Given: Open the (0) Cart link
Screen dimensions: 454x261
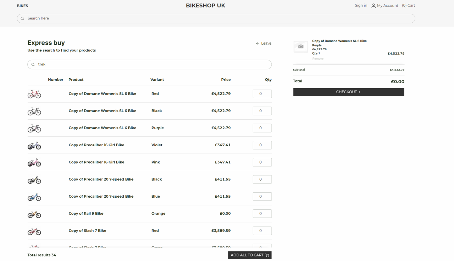Looking at the screenshot, I should [408, 6].
